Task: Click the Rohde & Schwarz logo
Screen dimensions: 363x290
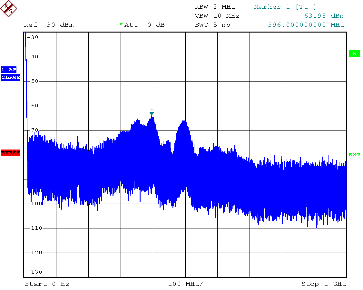Action: click(9, 9)
